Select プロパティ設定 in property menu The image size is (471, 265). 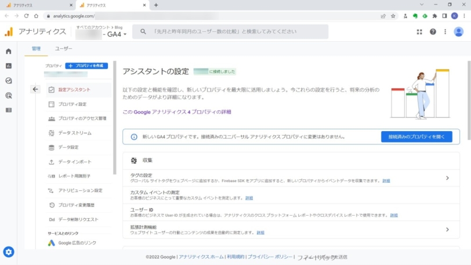point(78,104)
